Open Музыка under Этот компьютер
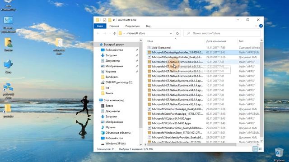 click(x=110, y=127)
